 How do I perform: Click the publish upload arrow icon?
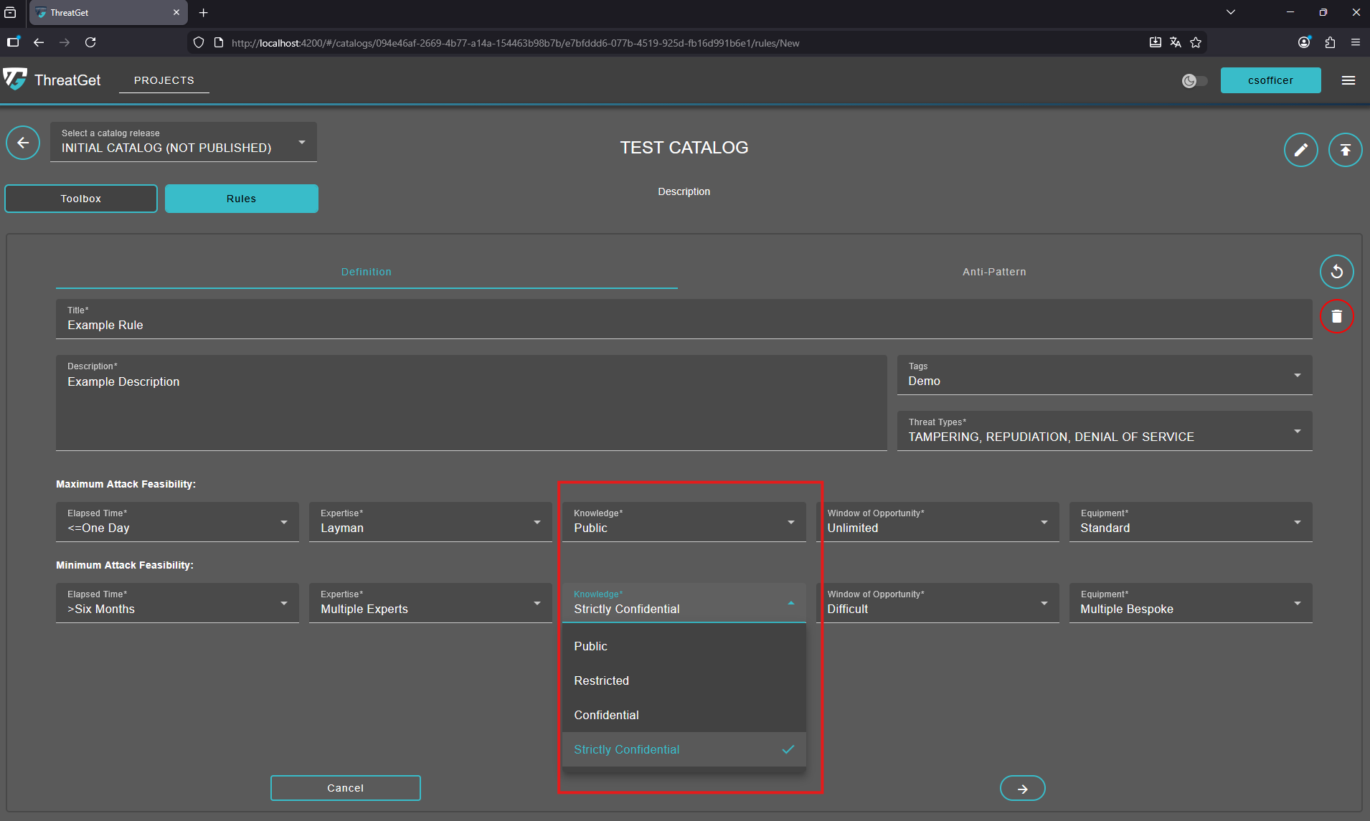point(1345,150)
